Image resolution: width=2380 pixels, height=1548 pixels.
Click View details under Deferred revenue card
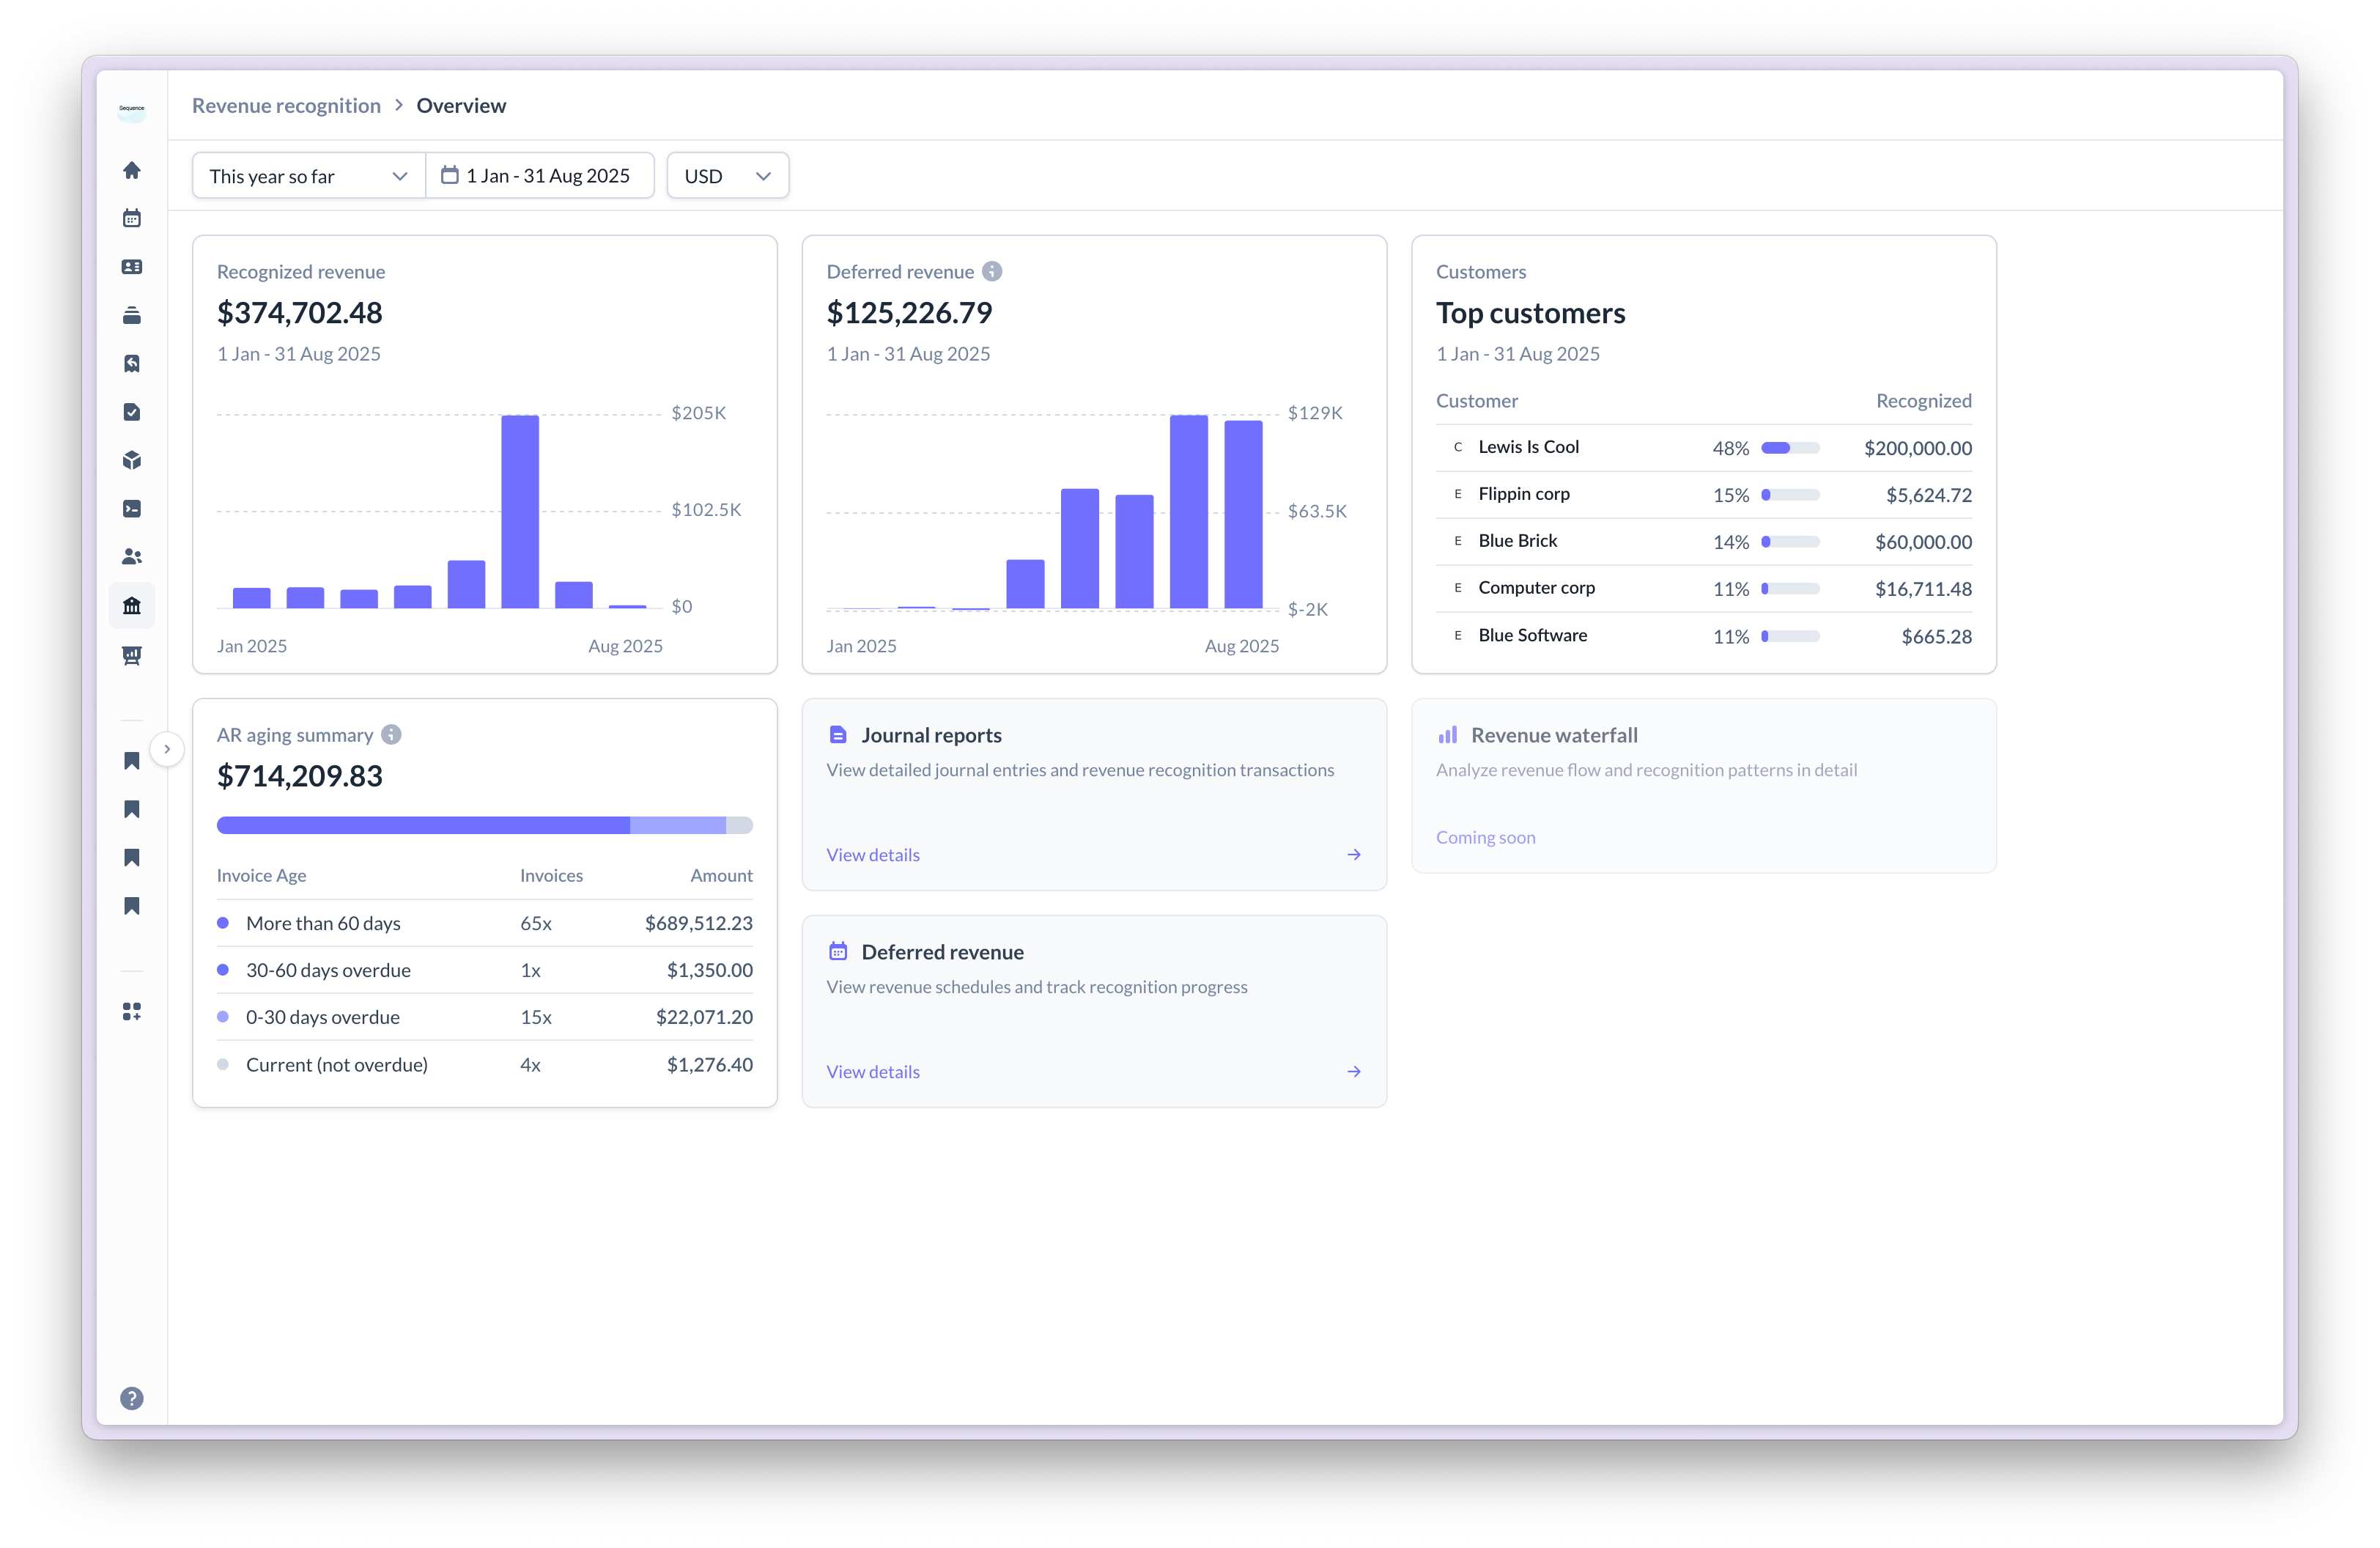pyautogui.click(x=872, y=1072)
